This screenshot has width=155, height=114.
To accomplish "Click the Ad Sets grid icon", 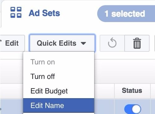I will tap(16, 12).
